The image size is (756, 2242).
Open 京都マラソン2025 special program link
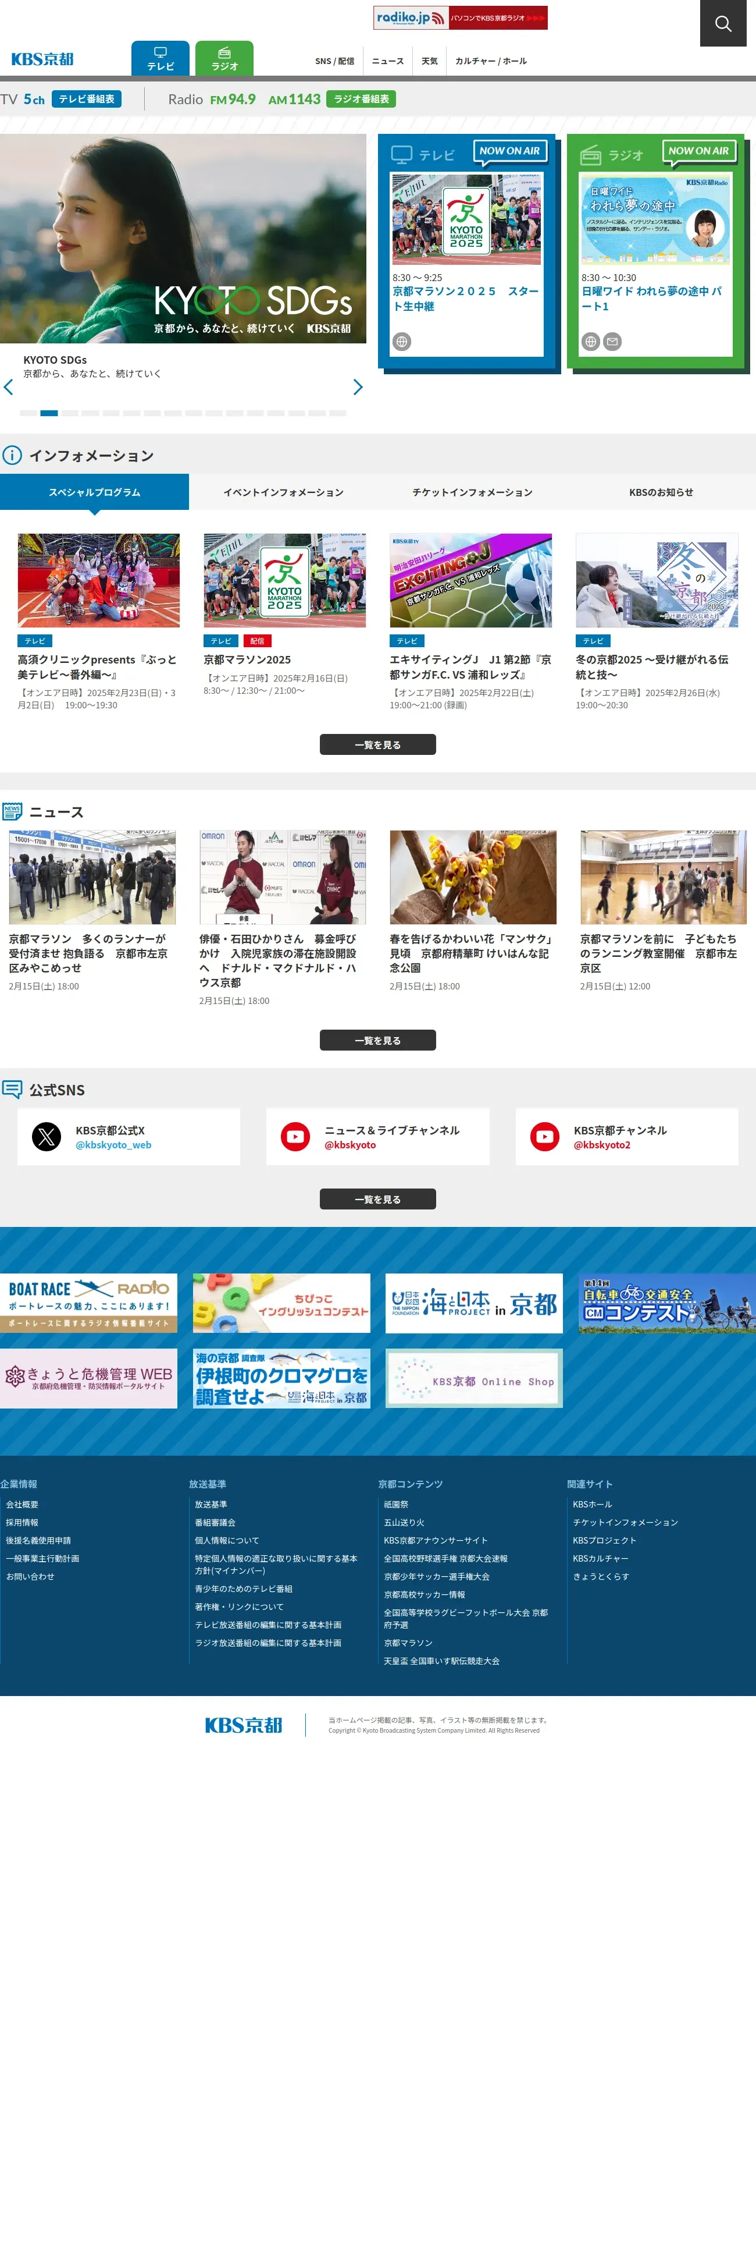tap(247, 659)
